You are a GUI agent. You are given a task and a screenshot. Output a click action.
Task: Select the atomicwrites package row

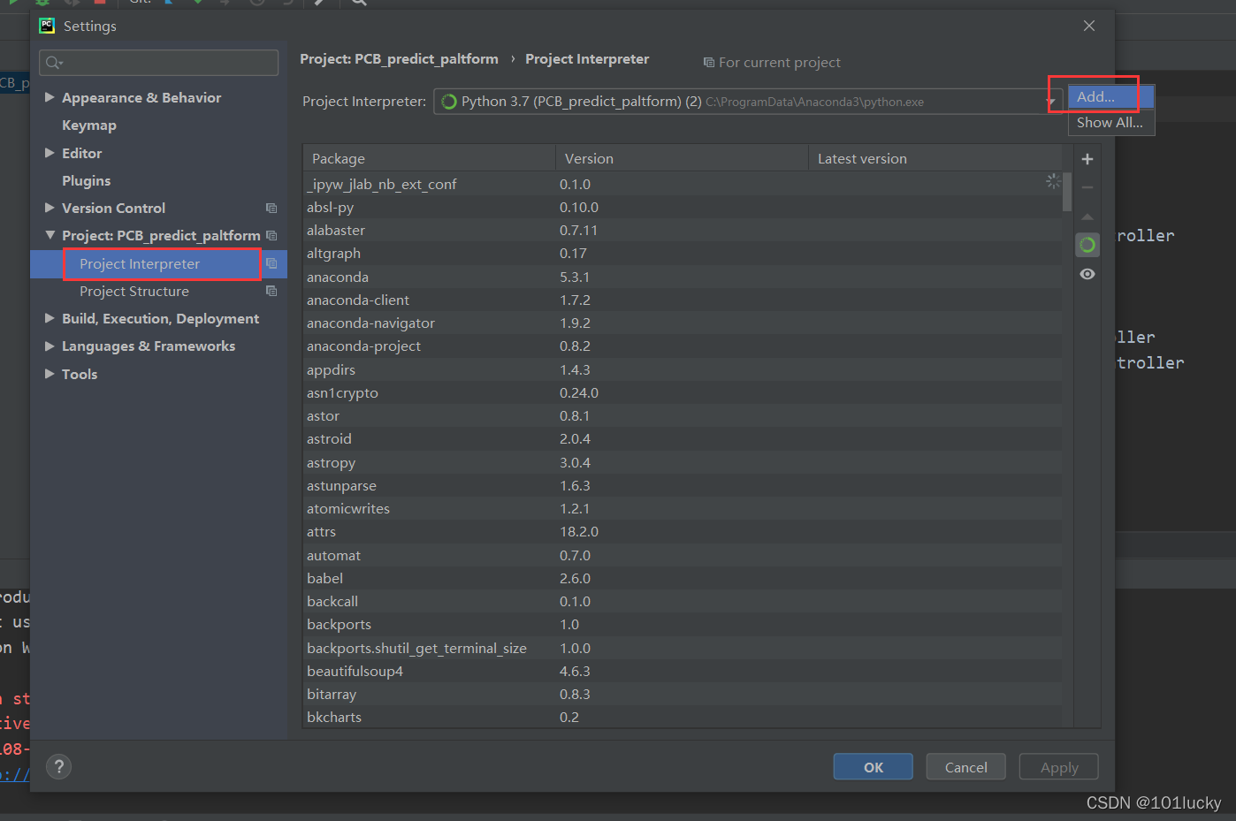point(682,508)
